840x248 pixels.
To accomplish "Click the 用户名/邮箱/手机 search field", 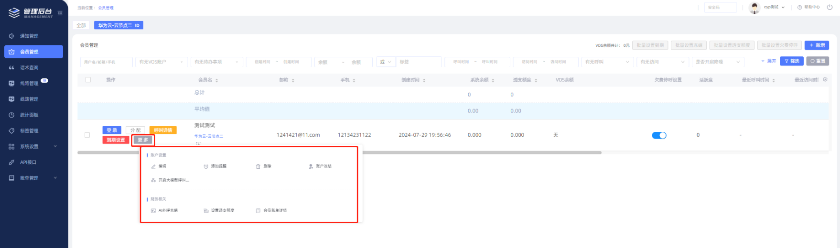I will [x=106, y=62].
